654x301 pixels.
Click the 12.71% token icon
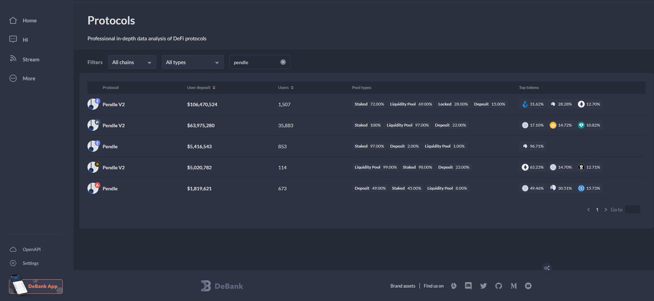pyautogui.click(x=581, y=167)
